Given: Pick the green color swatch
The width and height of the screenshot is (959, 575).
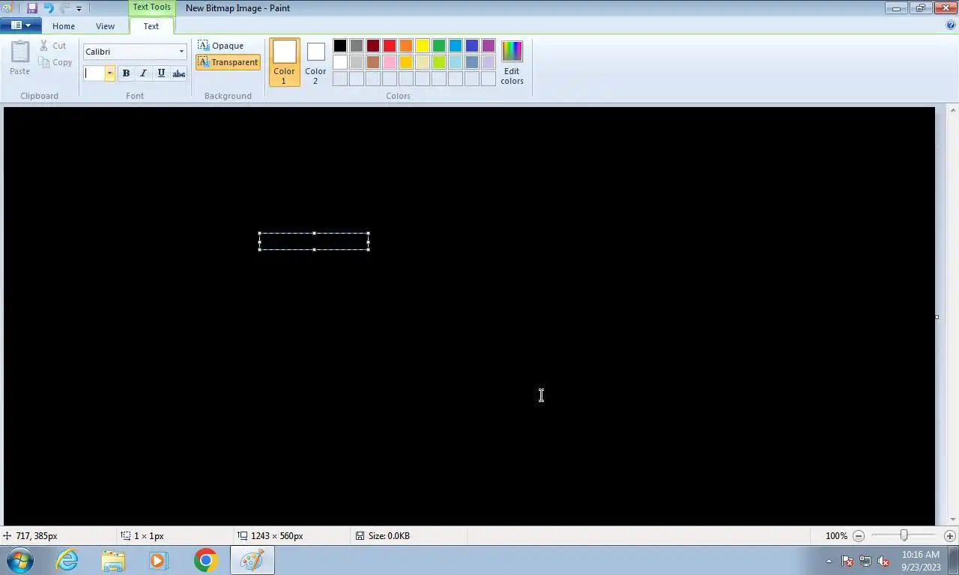Looking at the screenshot, I should (439, 46).
